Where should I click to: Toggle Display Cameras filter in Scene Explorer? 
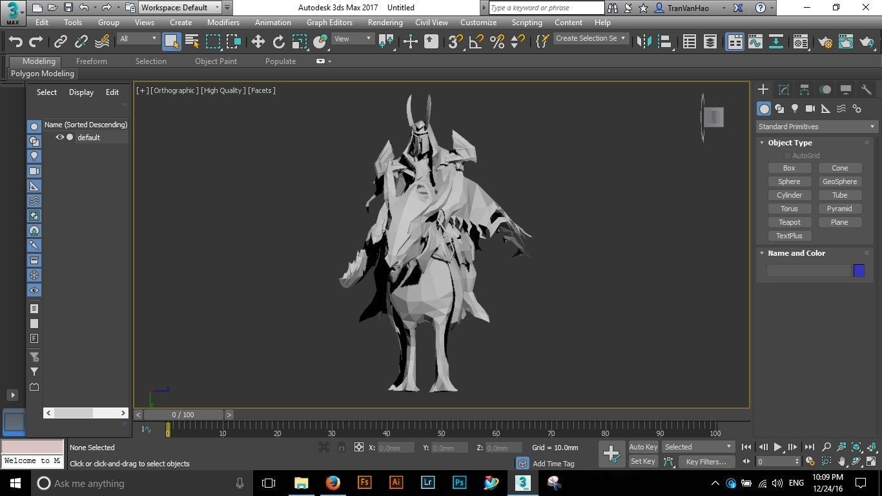coord(34,171)
